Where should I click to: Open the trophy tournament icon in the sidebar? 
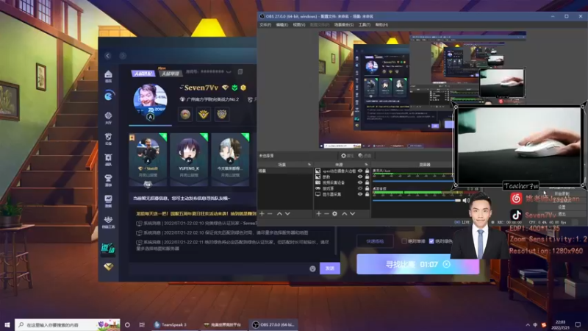[x=108, y=180]
